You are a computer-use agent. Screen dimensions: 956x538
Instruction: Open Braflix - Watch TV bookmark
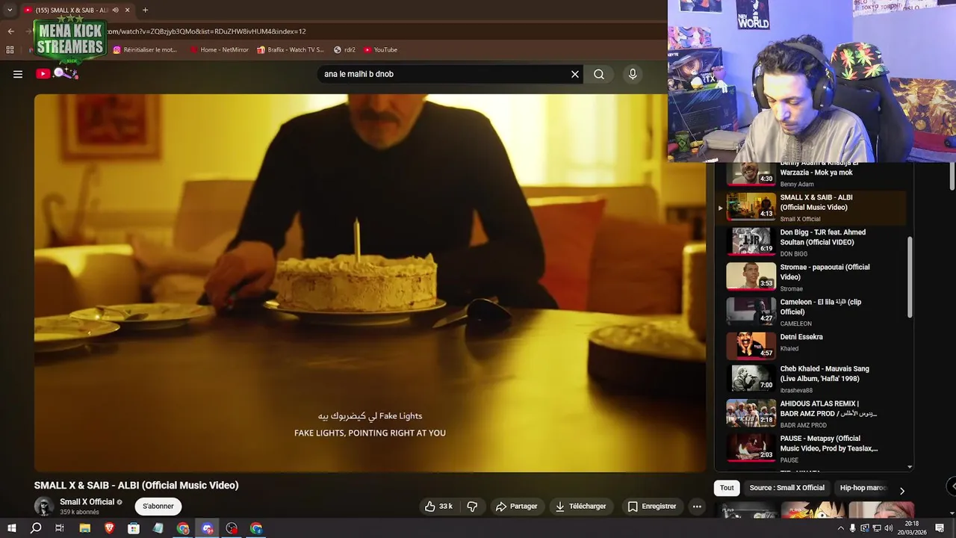point(291,50)
